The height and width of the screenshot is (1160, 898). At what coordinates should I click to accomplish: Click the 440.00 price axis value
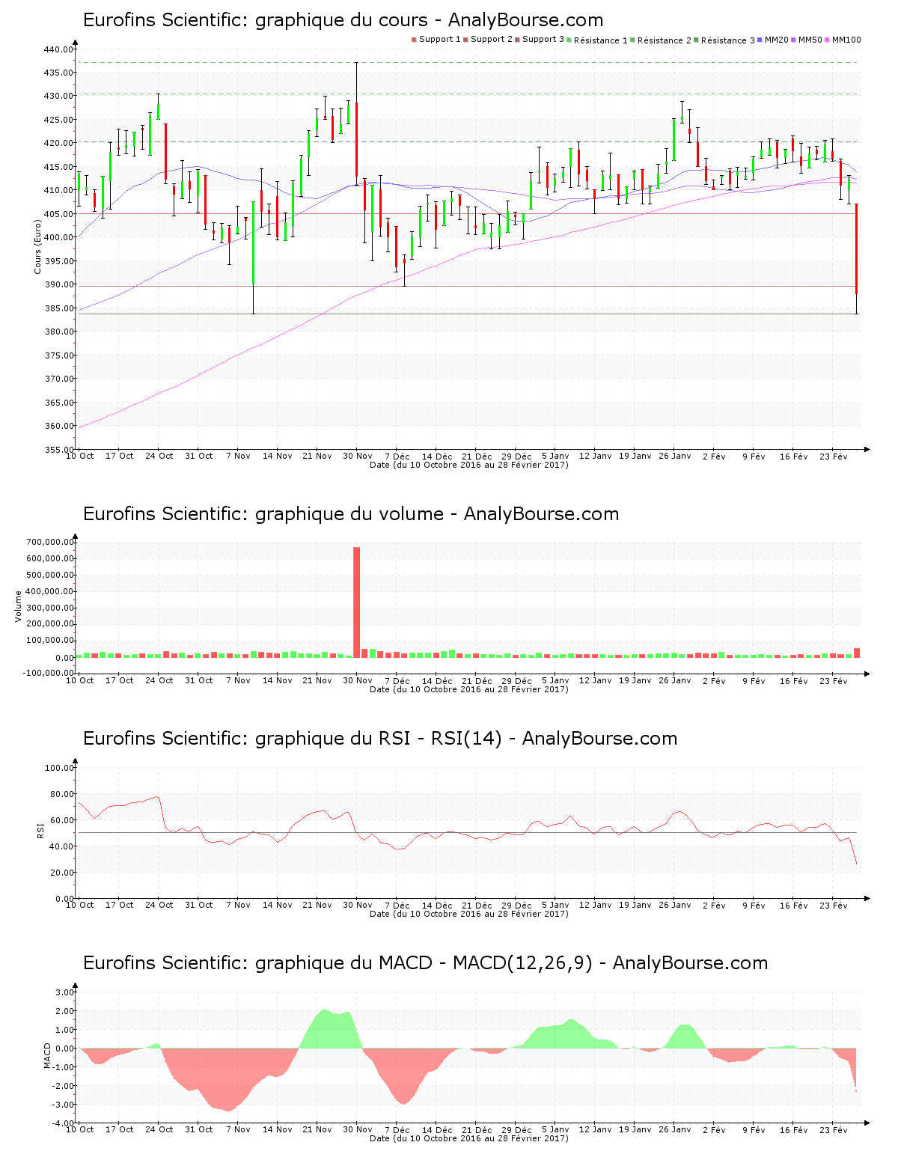pyautogui.click(x=58, y=49)
